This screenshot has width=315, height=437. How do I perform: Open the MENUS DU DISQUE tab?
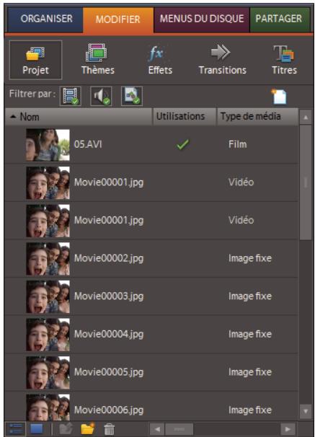pos(202,19)
